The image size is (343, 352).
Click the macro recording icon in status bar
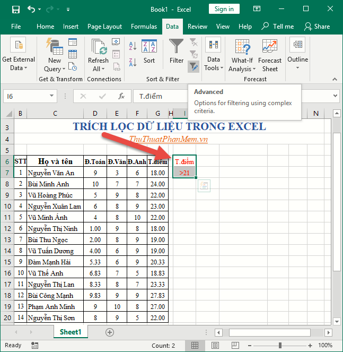(35, 345)
